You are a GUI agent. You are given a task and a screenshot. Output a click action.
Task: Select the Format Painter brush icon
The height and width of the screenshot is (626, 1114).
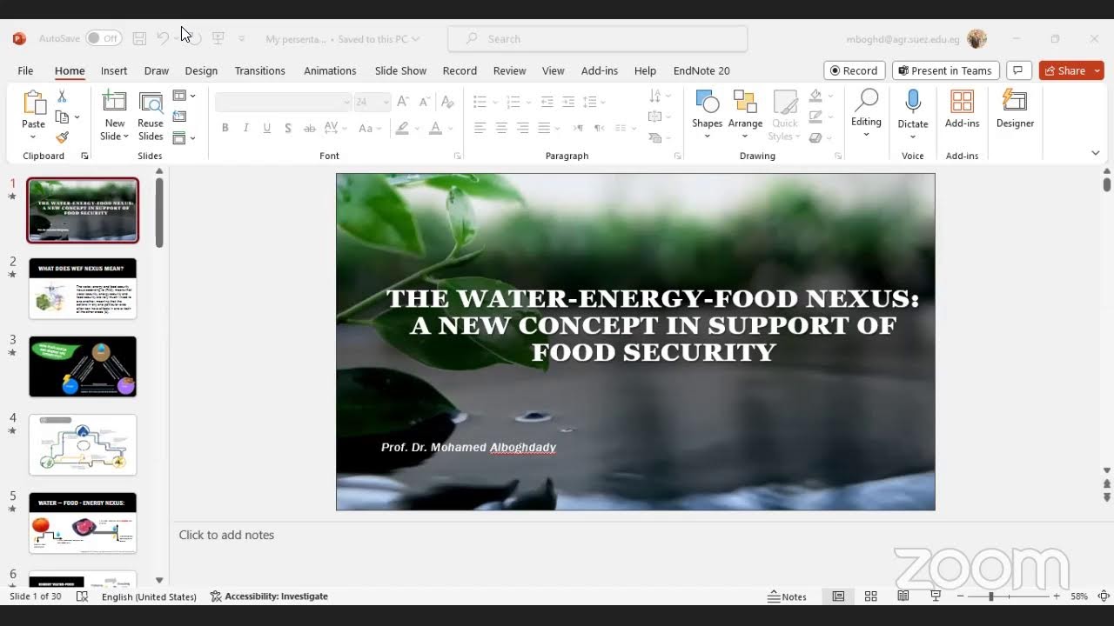[x=62, y=137]
